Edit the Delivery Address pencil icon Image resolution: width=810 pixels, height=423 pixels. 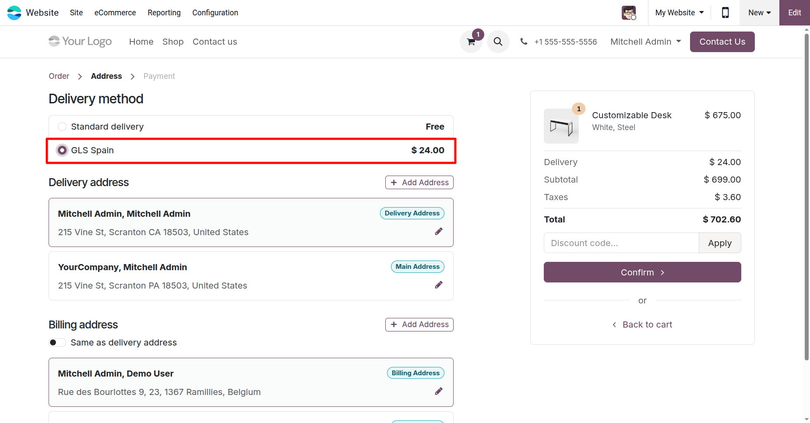[x=439, y=232]
